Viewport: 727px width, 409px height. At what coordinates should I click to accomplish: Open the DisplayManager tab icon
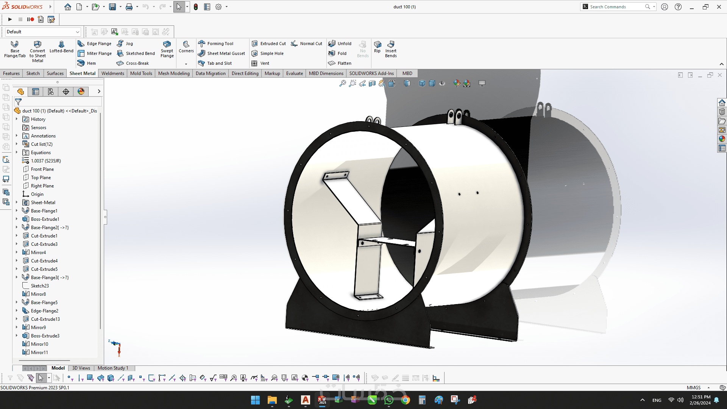(x=81, y=92)
